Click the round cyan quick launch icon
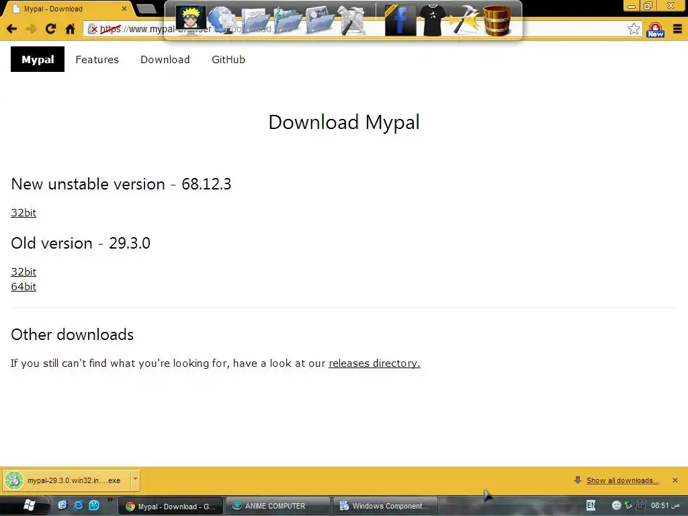Viewport: 688px width, 516px height. tap(94, 505)
